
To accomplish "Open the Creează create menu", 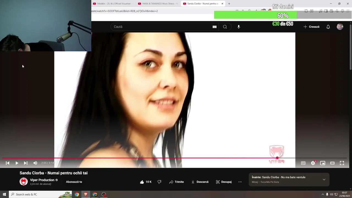I will pyautogui.click(x=311, y=27).
